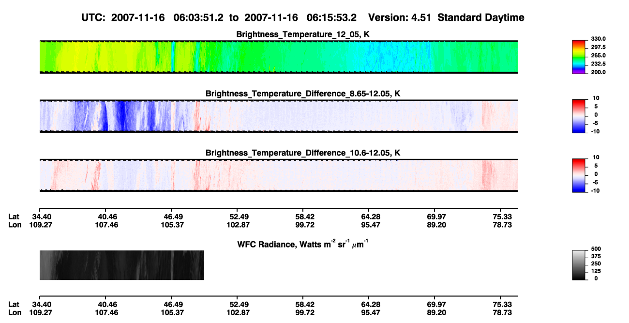Click latitude '52.49' on the upper axis
The image size is (629, 323).
(237, 217)
